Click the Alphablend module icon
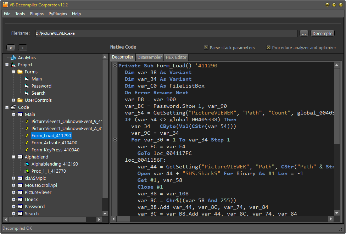Image resolution: width=346 pixels, height=234 pixels. click(20, 157)
